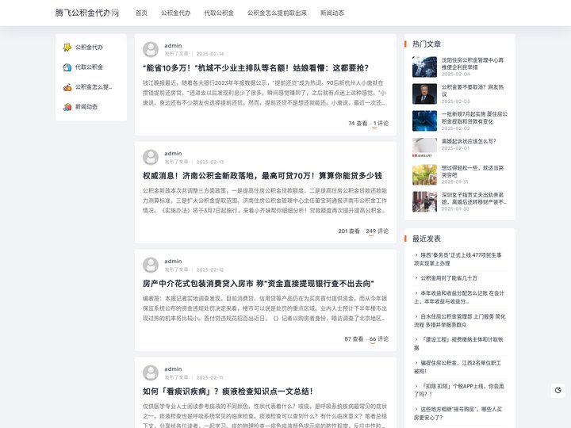
Task: Select 代取公积金 in the left sidebar
Action: click(89, 67)
